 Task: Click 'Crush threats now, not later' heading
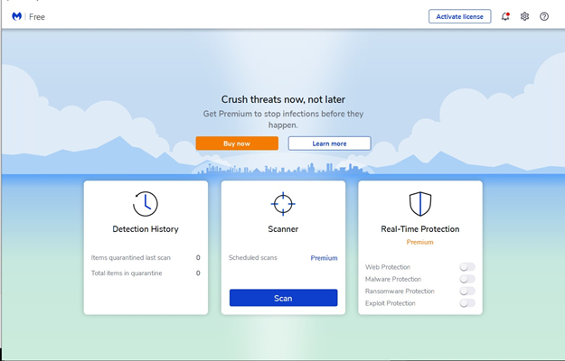283,99
